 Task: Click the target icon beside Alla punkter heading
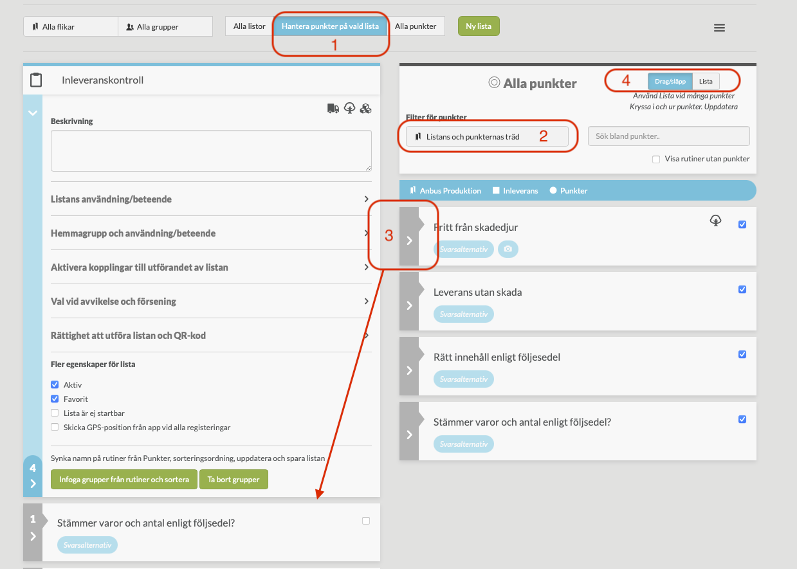[494, 83]
